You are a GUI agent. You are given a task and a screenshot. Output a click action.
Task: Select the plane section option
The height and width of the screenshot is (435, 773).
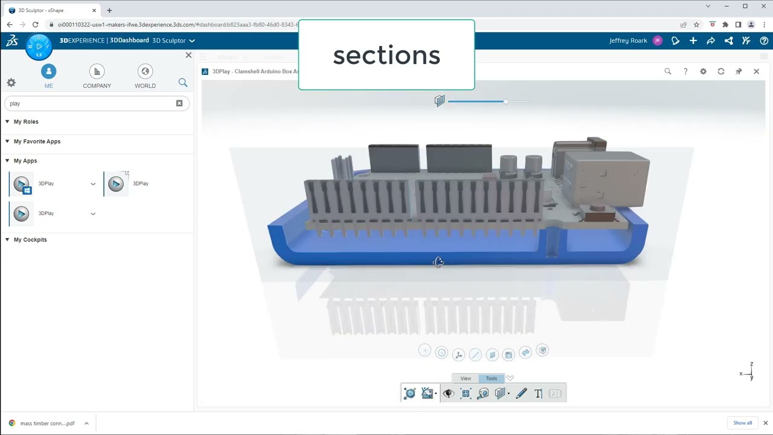[x=492, y=355]
